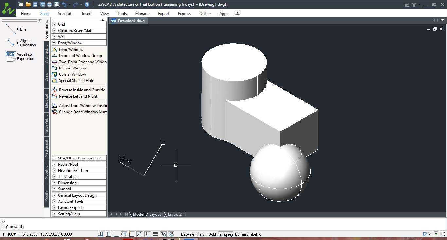The width and height of the screenshot is (447, 240).
Task: Toggle Ortho mode in status bar
Action: [x=116, y=234]
